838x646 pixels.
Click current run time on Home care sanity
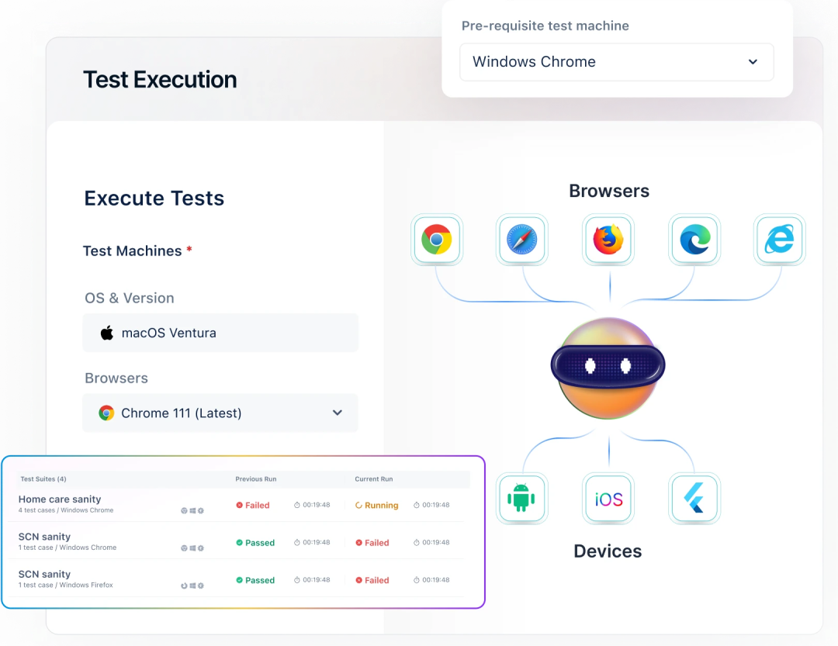point(432,505)
